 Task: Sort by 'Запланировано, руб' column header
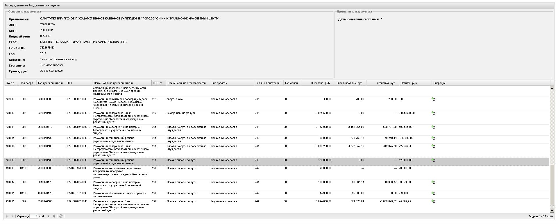pos(350,83)
